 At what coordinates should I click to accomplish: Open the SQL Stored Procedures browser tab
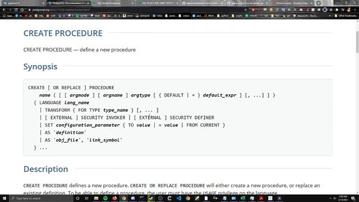point(113,3)
